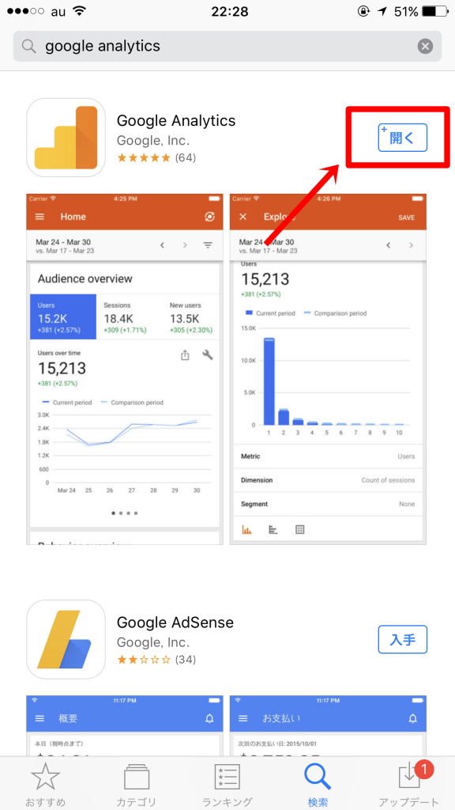Tap the Segment None row
The height and width of the screenshot is (810, 455).
pos(328,504)
